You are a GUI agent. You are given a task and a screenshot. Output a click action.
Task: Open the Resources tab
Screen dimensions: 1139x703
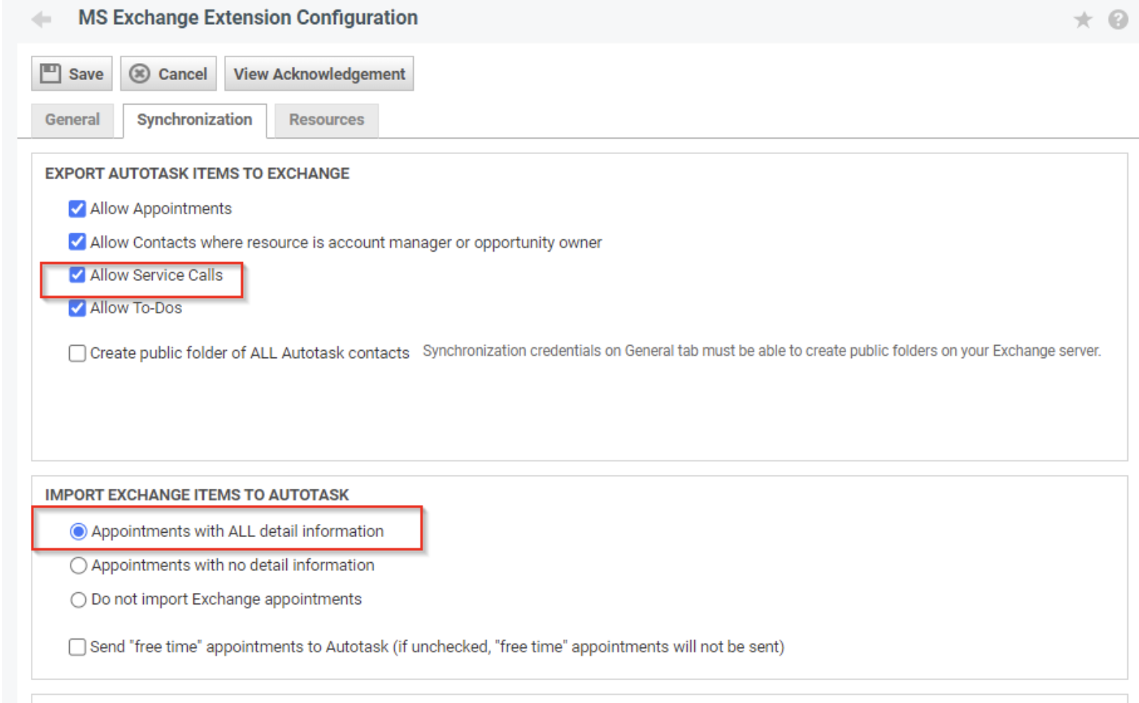click(x=327, y=120)
